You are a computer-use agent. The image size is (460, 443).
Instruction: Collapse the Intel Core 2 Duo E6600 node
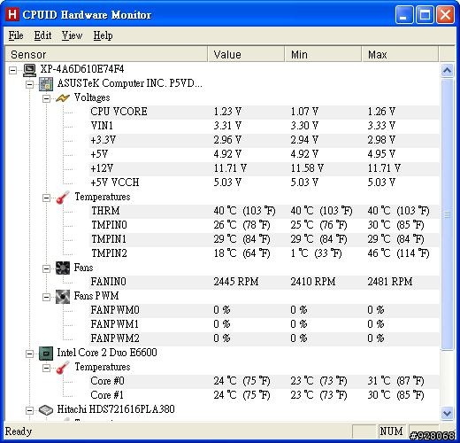29,354
